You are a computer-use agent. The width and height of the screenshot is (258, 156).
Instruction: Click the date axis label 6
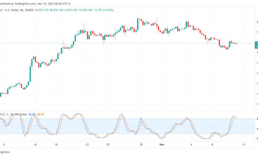[x=192, y=145]
